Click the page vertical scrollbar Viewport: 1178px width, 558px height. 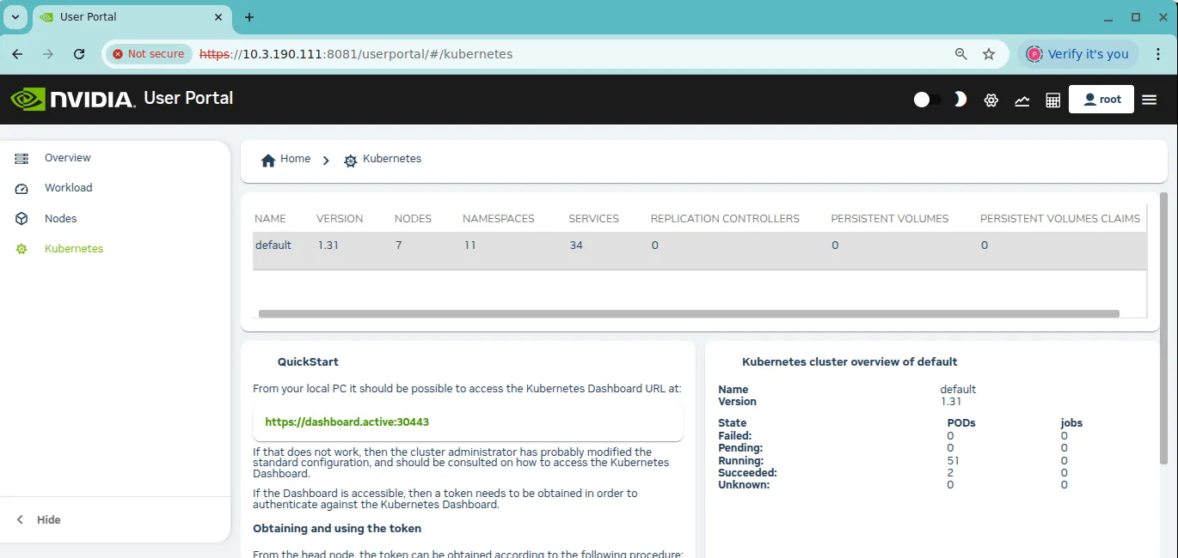1164,328
